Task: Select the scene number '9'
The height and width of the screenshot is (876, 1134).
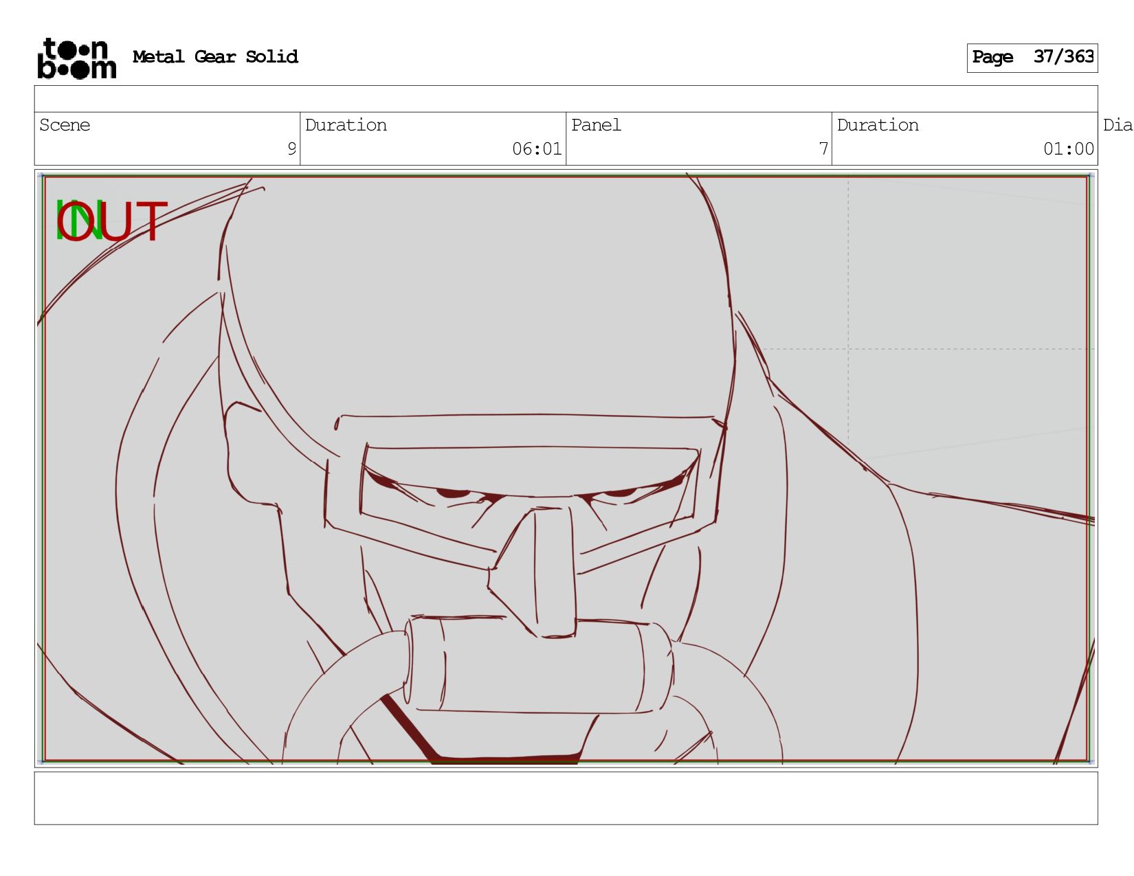Action: pyautogui.click(x=291, y=148)
